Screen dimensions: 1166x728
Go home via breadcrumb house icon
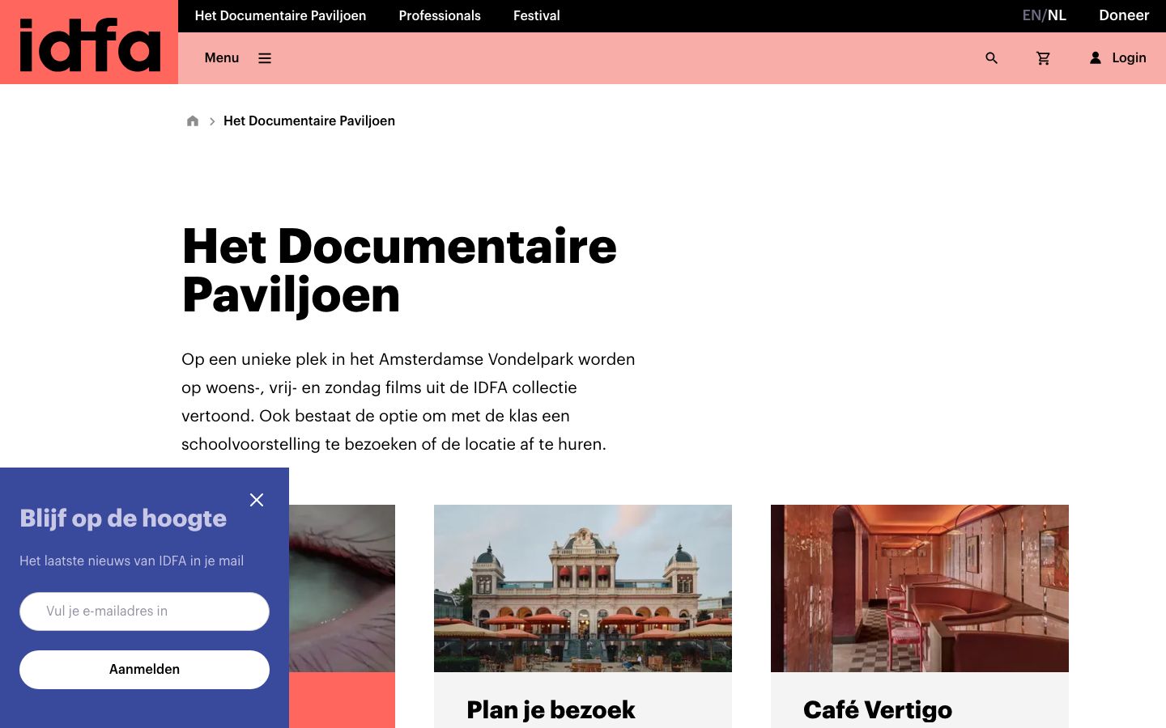click(193, 121)
